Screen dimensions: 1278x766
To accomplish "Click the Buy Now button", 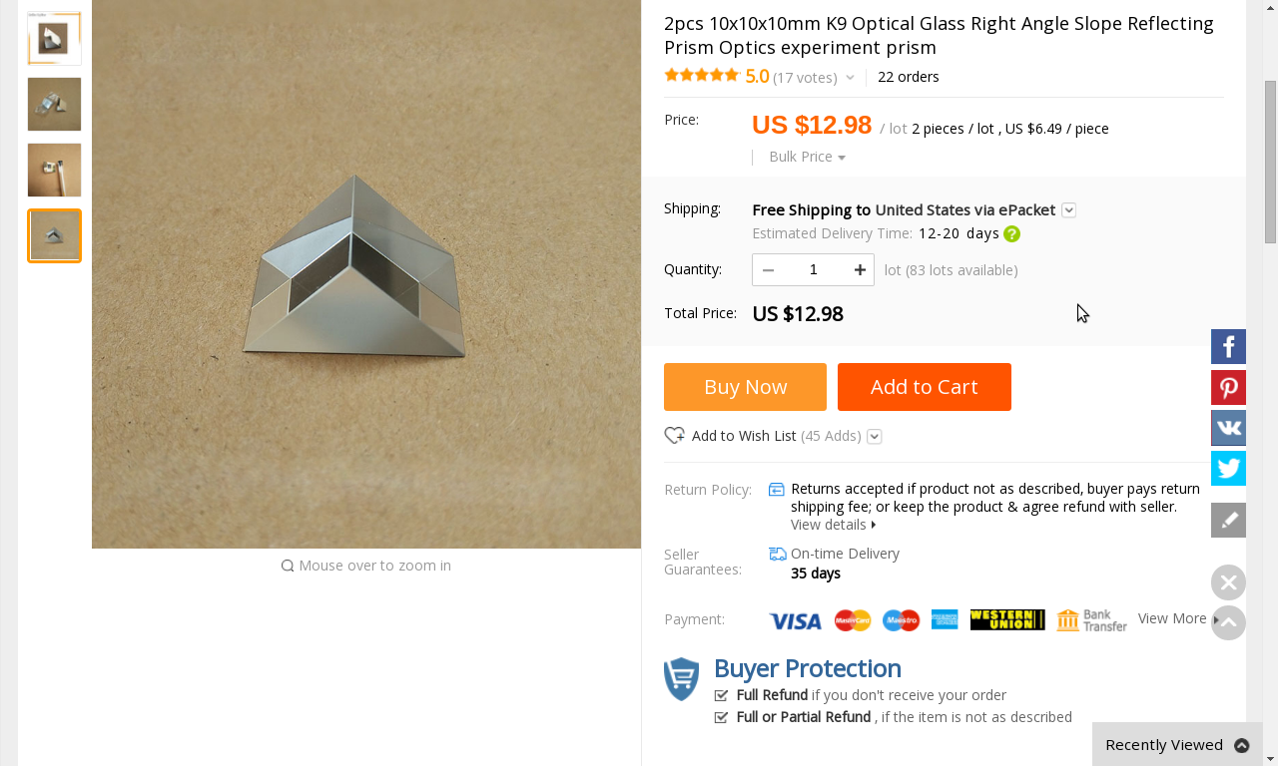I will pos(745,387).
